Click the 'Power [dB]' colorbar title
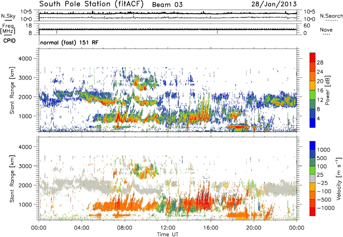This screenshot has height=237, width=343. click(328, 90)
